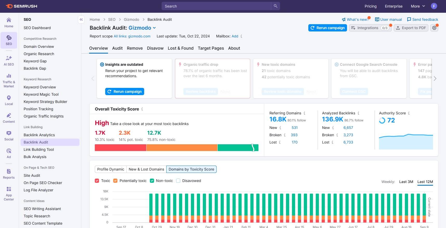
Task: Click Rerun campaign in header
Action: tap(328, 28)
